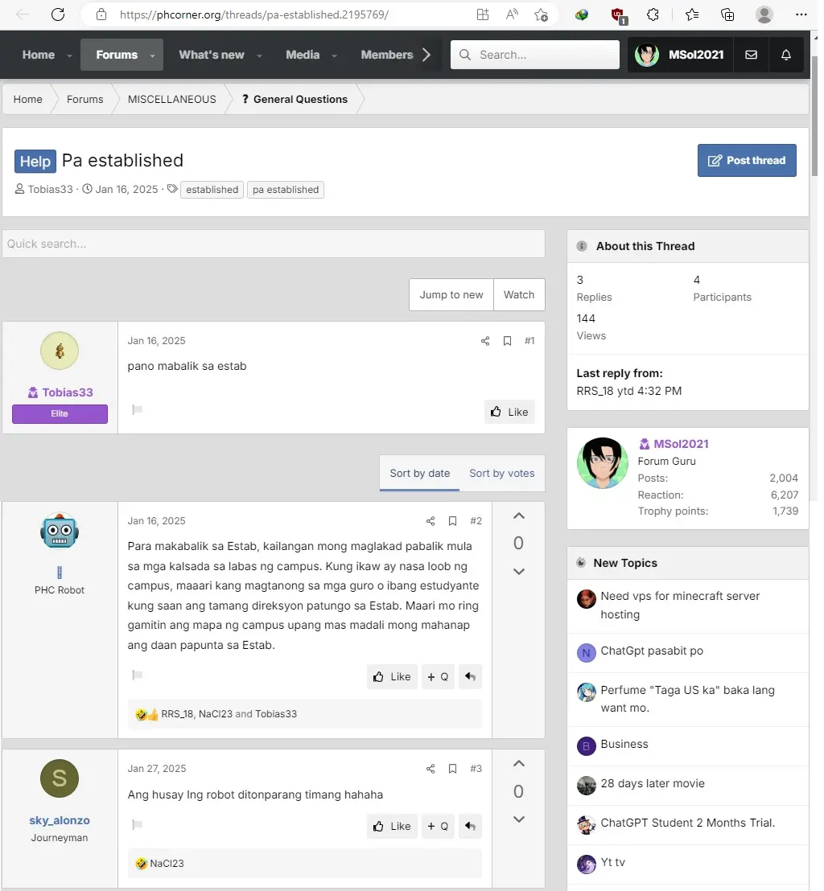Click the Jump to new button

point(451,295)
